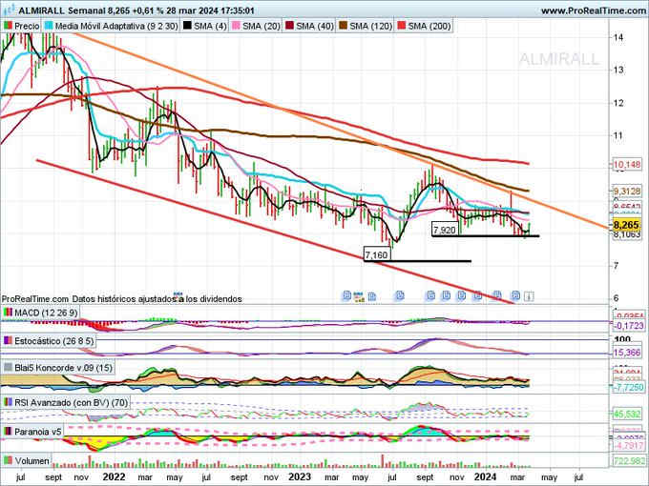The image size is (649, 486).
Task: Open the blue event icon just after jul 2023
Action: 400,295
